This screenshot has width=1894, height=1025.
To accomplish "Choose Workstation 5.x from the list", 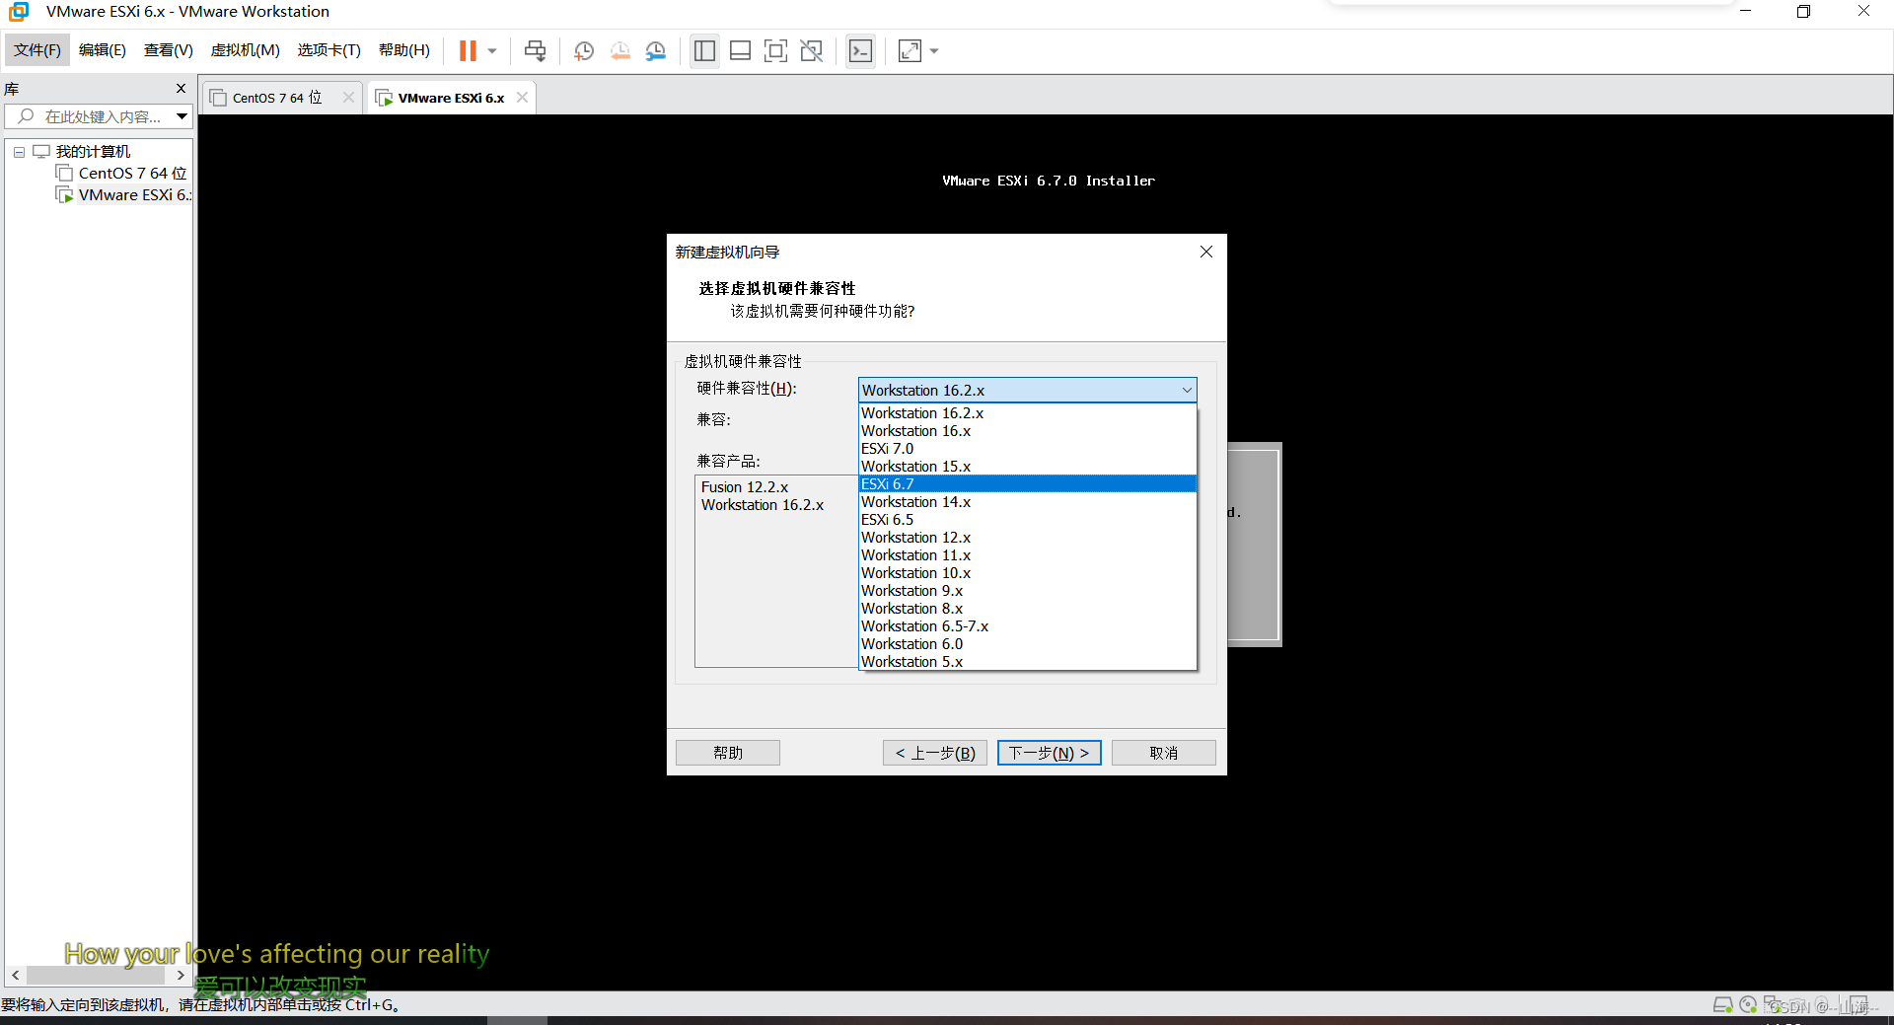I will [x=1027, y=661].
